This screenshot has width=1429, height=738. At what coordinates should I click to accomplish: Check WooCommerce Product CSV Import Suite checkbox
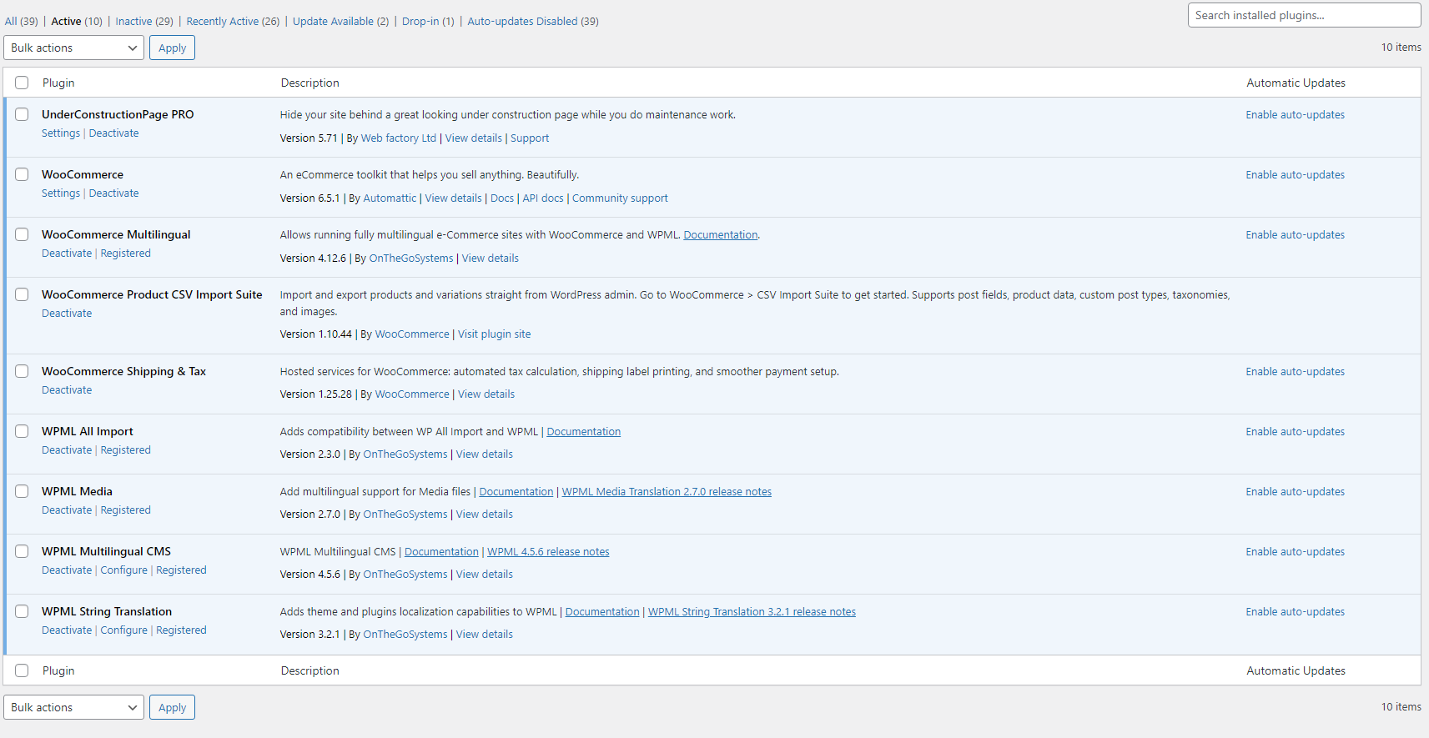22,294
